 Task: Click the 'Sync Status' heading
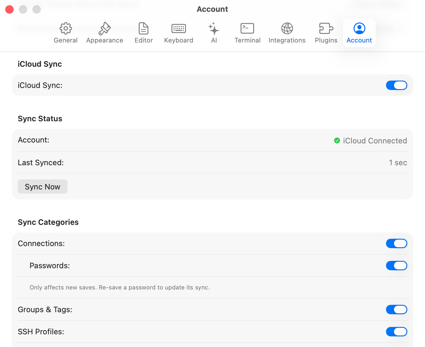(x=40, y=119)
